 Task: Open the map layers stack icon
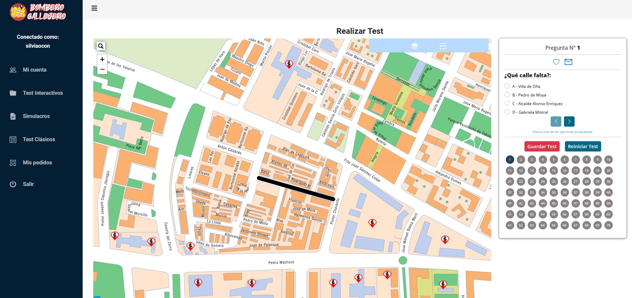[414, 46]
